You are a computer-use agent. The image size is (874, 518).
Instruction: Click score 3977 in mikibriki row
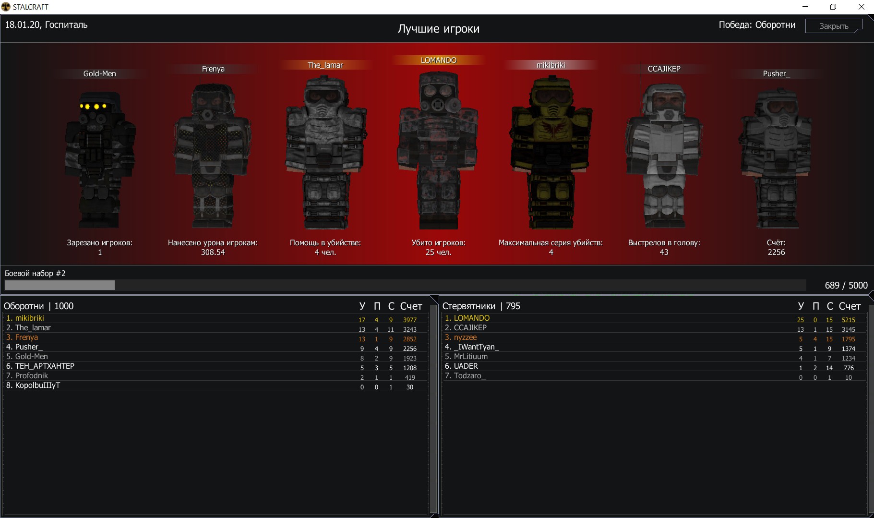tap(410, 320)
